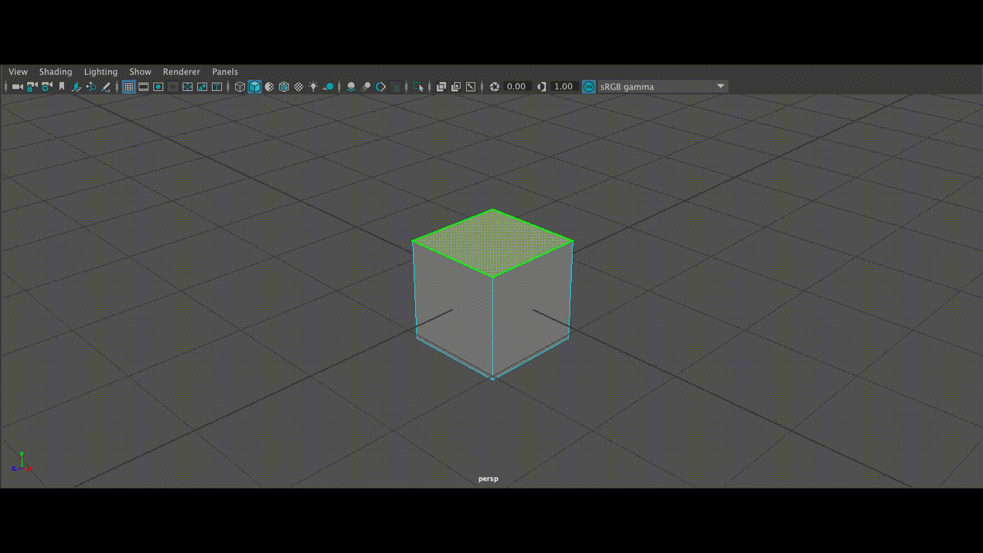This screenshot has width=983, height=553.
Task: Toggle the film gate display
Action: tap(144, 87)
